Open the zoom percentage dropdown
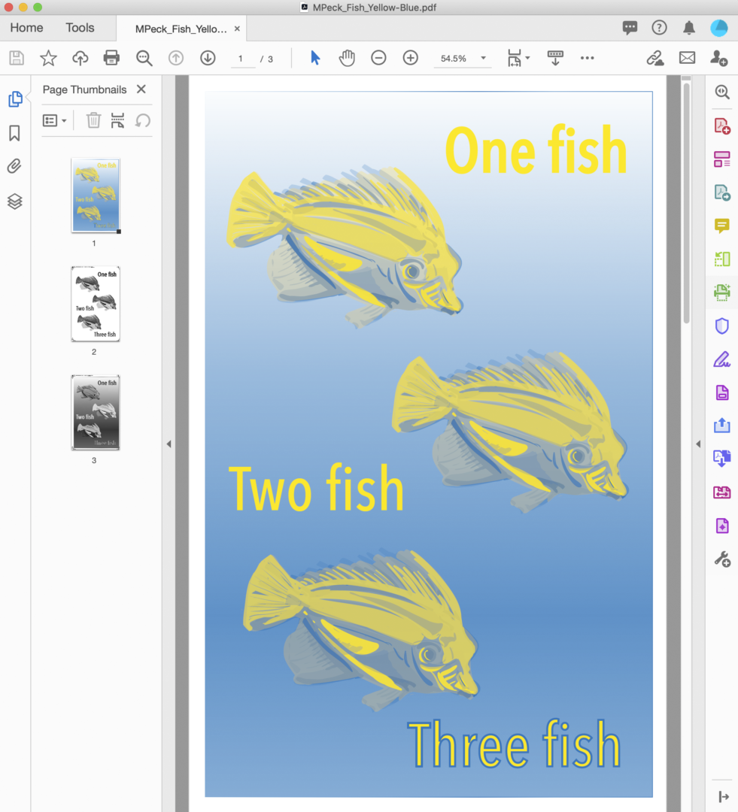This screenshot has width=738, height=812. click(x=483, y=58)
